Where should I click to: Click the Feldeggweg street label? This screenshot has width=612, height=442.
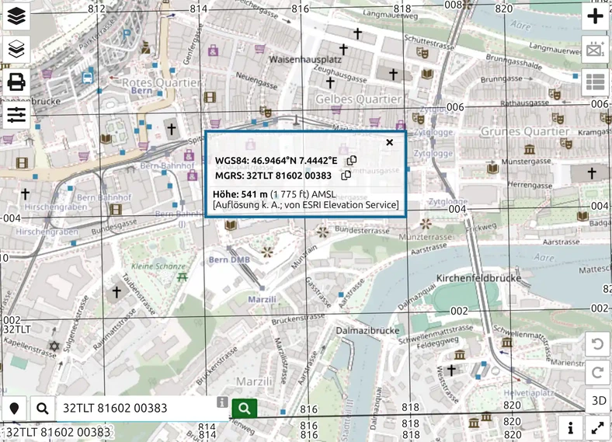[x=437, y=343]
